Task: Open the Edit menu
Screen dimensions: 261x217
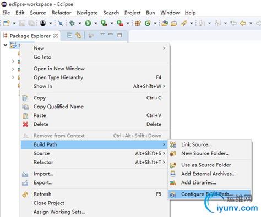Action: tap(20, 13)
